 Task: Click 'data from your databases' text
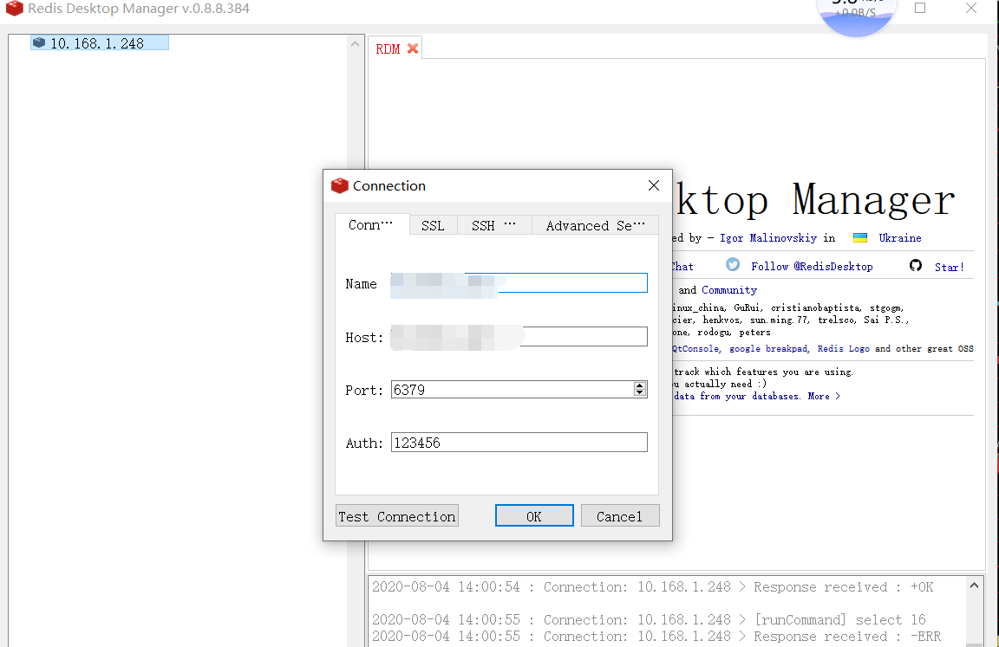tap(736, 397)
